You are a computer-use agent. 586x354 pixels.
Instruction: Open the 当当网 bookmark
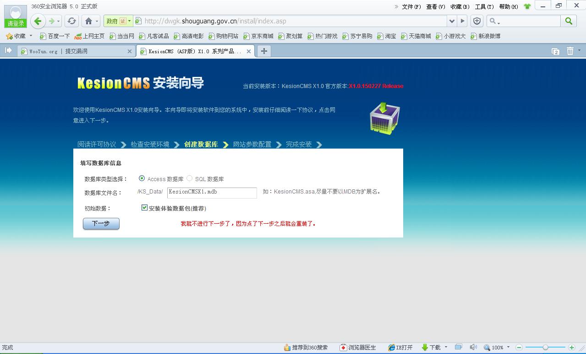(x=122, y=36)
